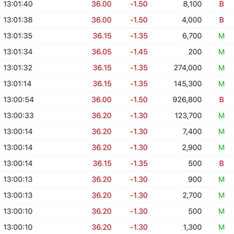Screen dimensions: 234x234
Task: Click the 2,900 volume trade row
Action: [x=117, y=147]
